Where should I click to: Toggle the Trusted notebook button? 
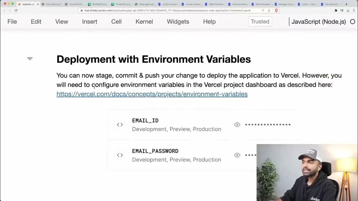tap(260, 22)
